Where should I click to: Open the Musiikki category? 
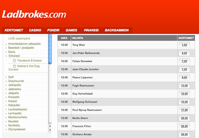click(x=13, y=121)
